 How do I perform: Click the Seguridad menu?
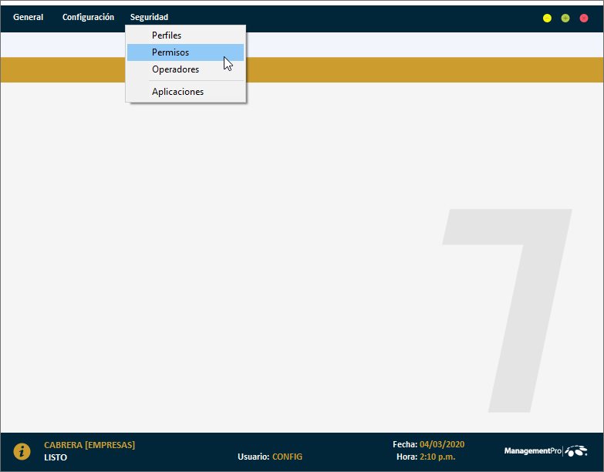149,17
